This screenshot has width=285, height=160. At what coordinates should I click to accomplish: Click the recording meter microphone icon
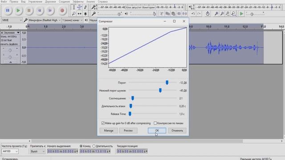[x=94, y=7]
